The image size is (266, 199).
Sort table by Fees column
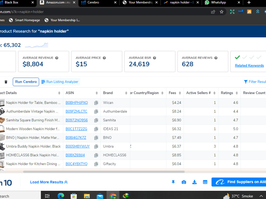coord(180,93)
